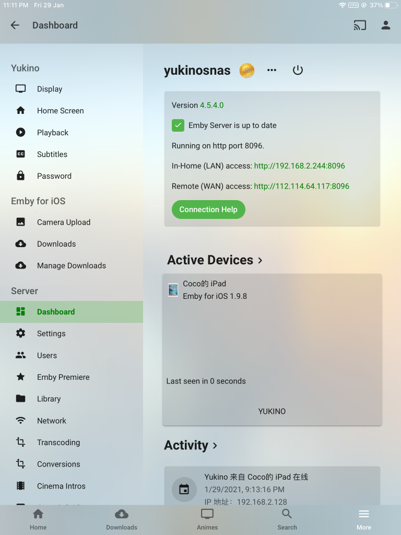Open the three-dot server options menu
The image size is (401, 535).
pos(272,70)
